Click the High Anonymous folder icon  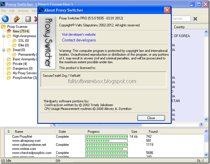tap(9, 36)
